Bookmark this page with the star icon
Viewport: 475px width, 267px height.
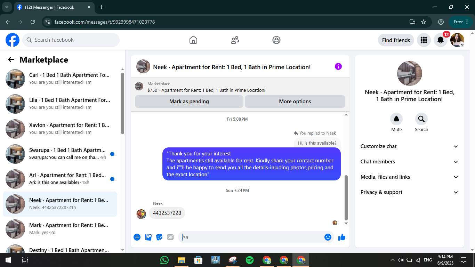pos(424,22)
